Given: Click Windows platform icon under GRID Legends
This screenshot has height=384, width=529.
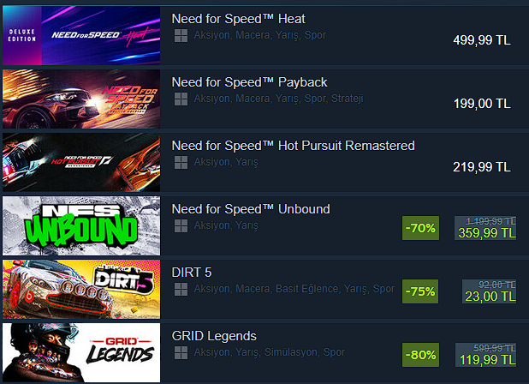Looking at the screenshot, I should coord(181,353).
